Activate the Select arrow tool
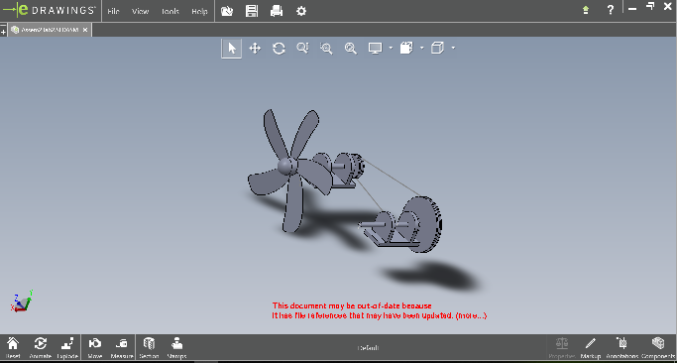The image size is (677, 363). 231,48
